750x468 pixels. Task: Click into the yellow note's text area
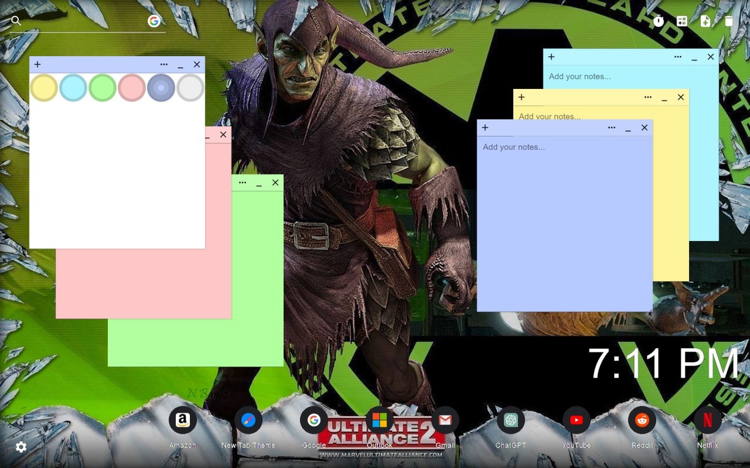point(601,113)
